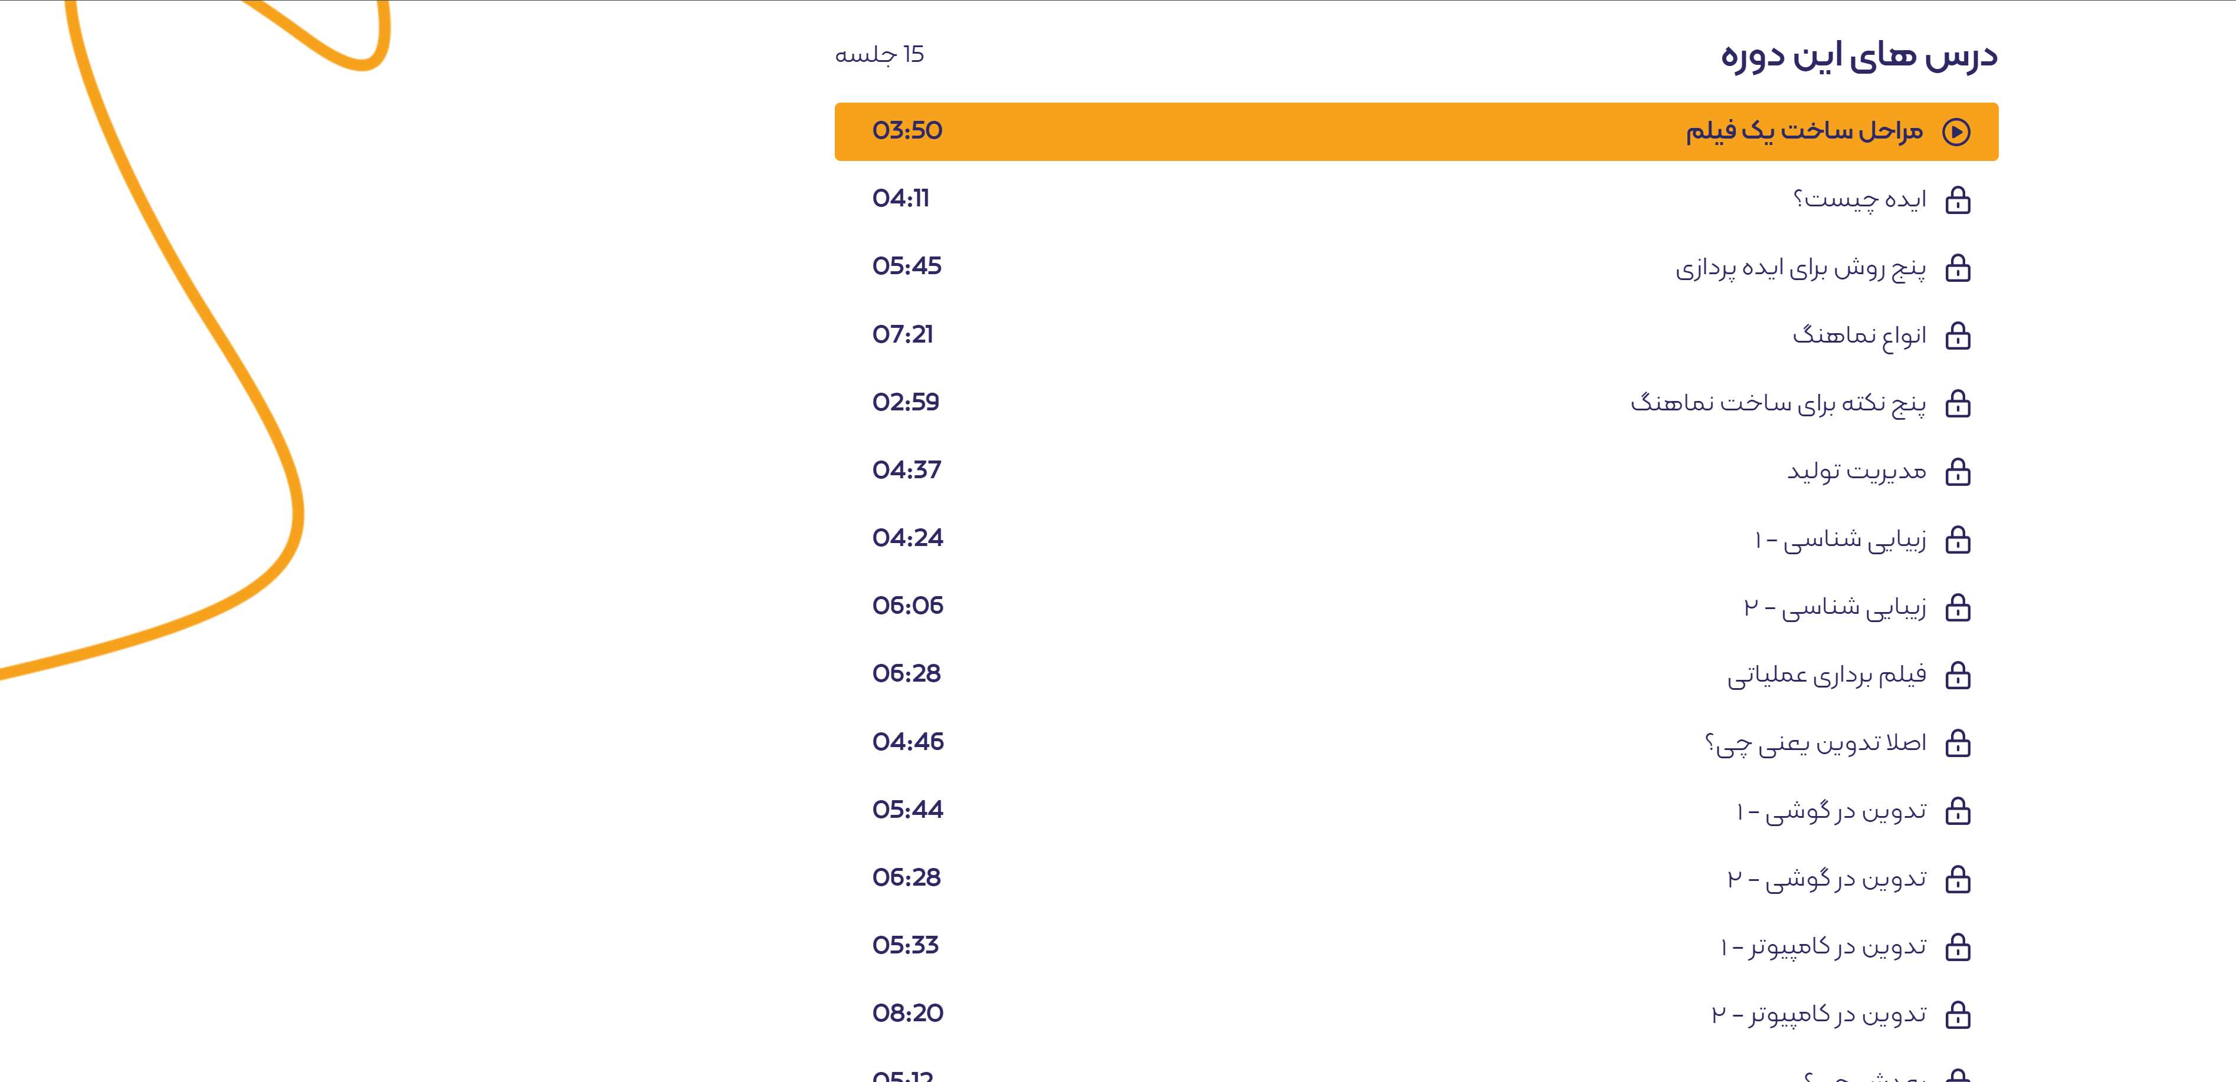Click the درس های این دوره heading

[1858, 57]
